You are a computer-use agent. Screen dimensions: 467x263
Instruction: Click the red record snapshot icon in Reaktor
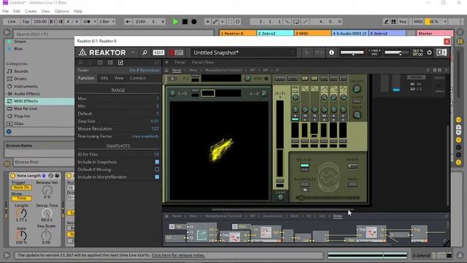[172, 53]
